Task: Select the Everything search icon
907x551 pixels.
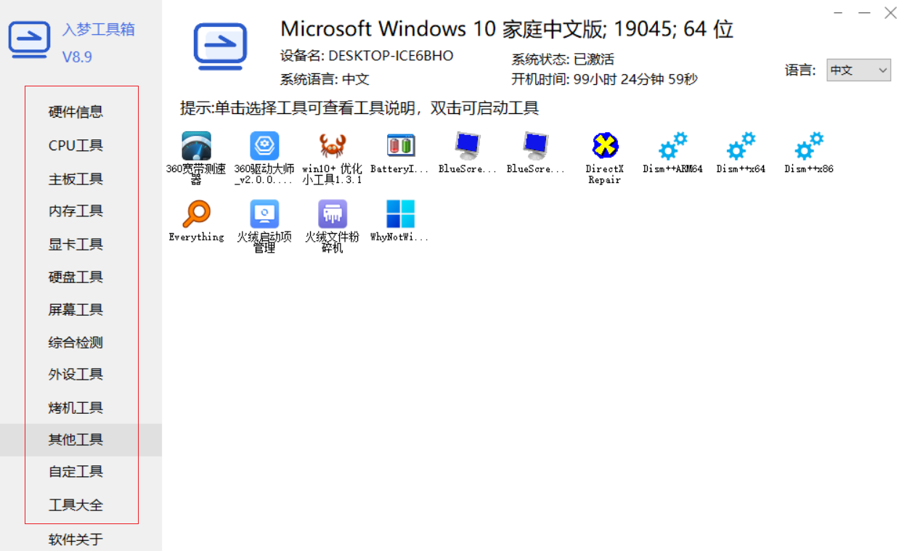Action: coord(196,214)
